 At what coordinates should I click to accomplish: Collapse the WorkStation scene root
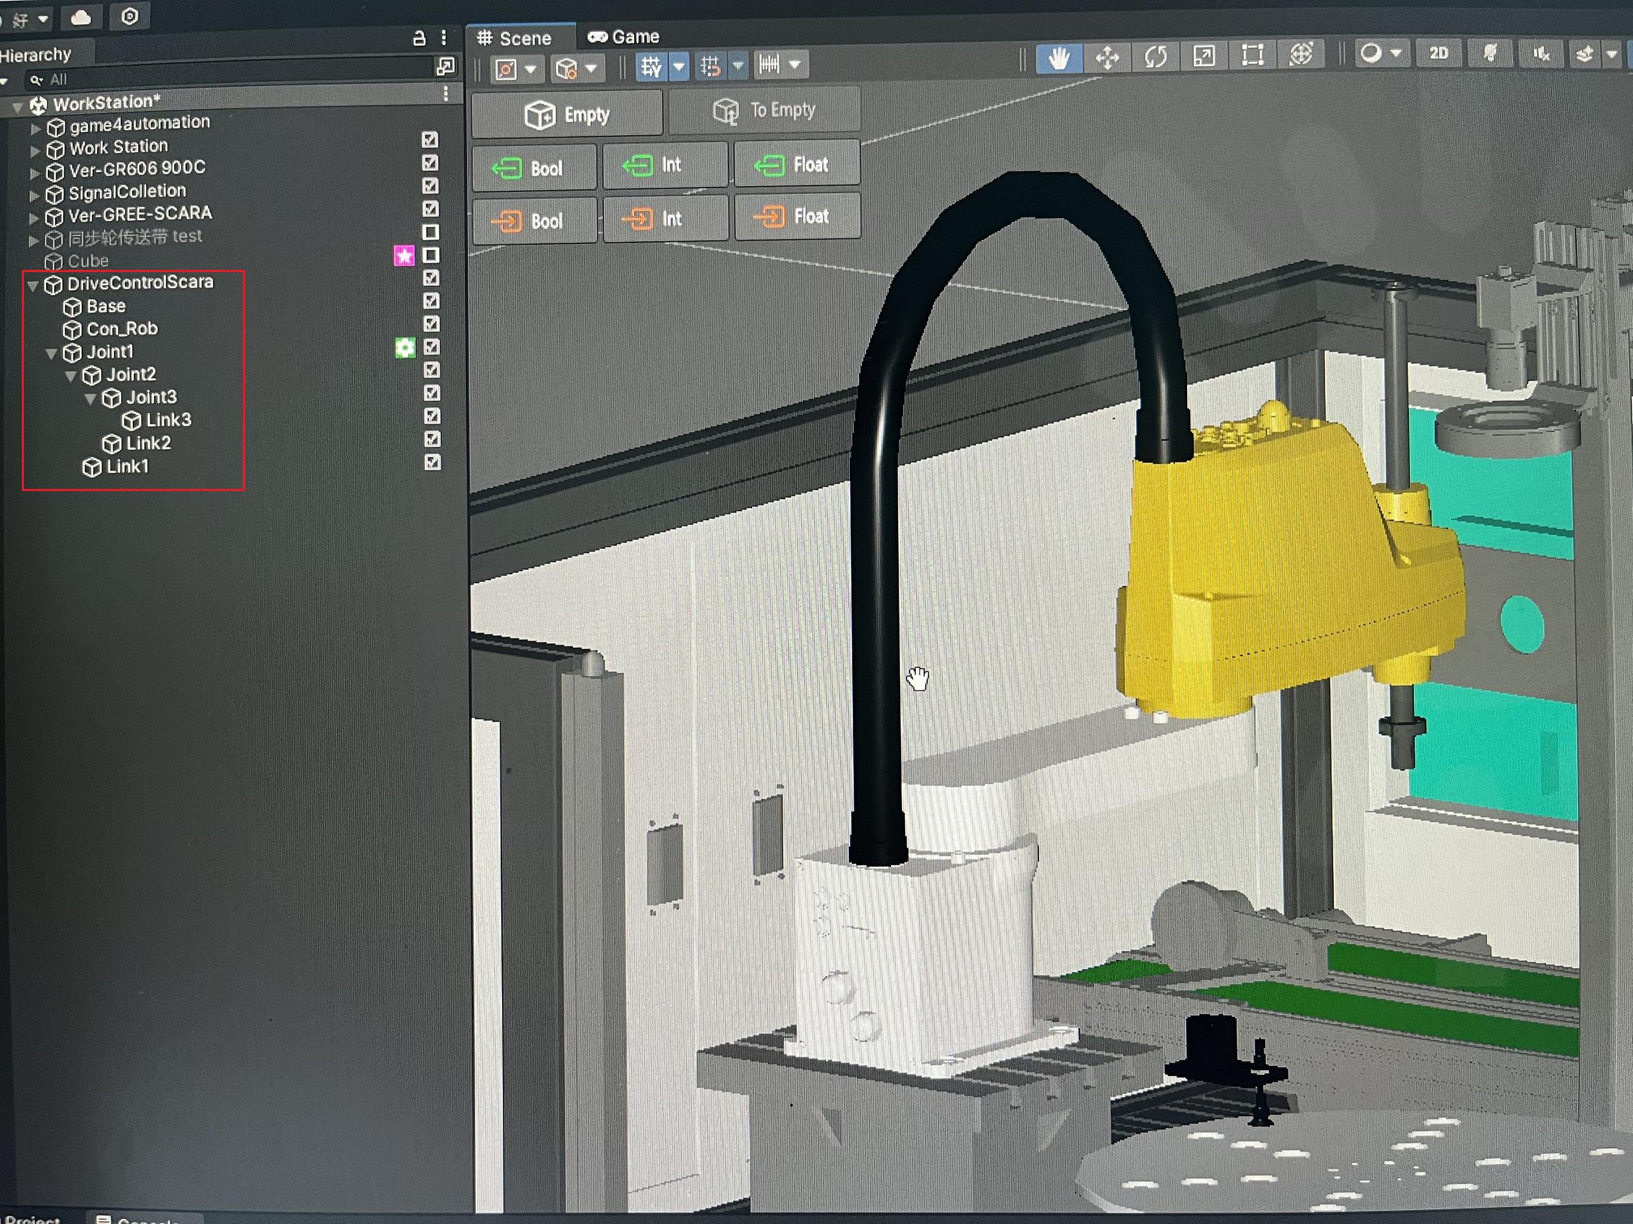[17, 107]
